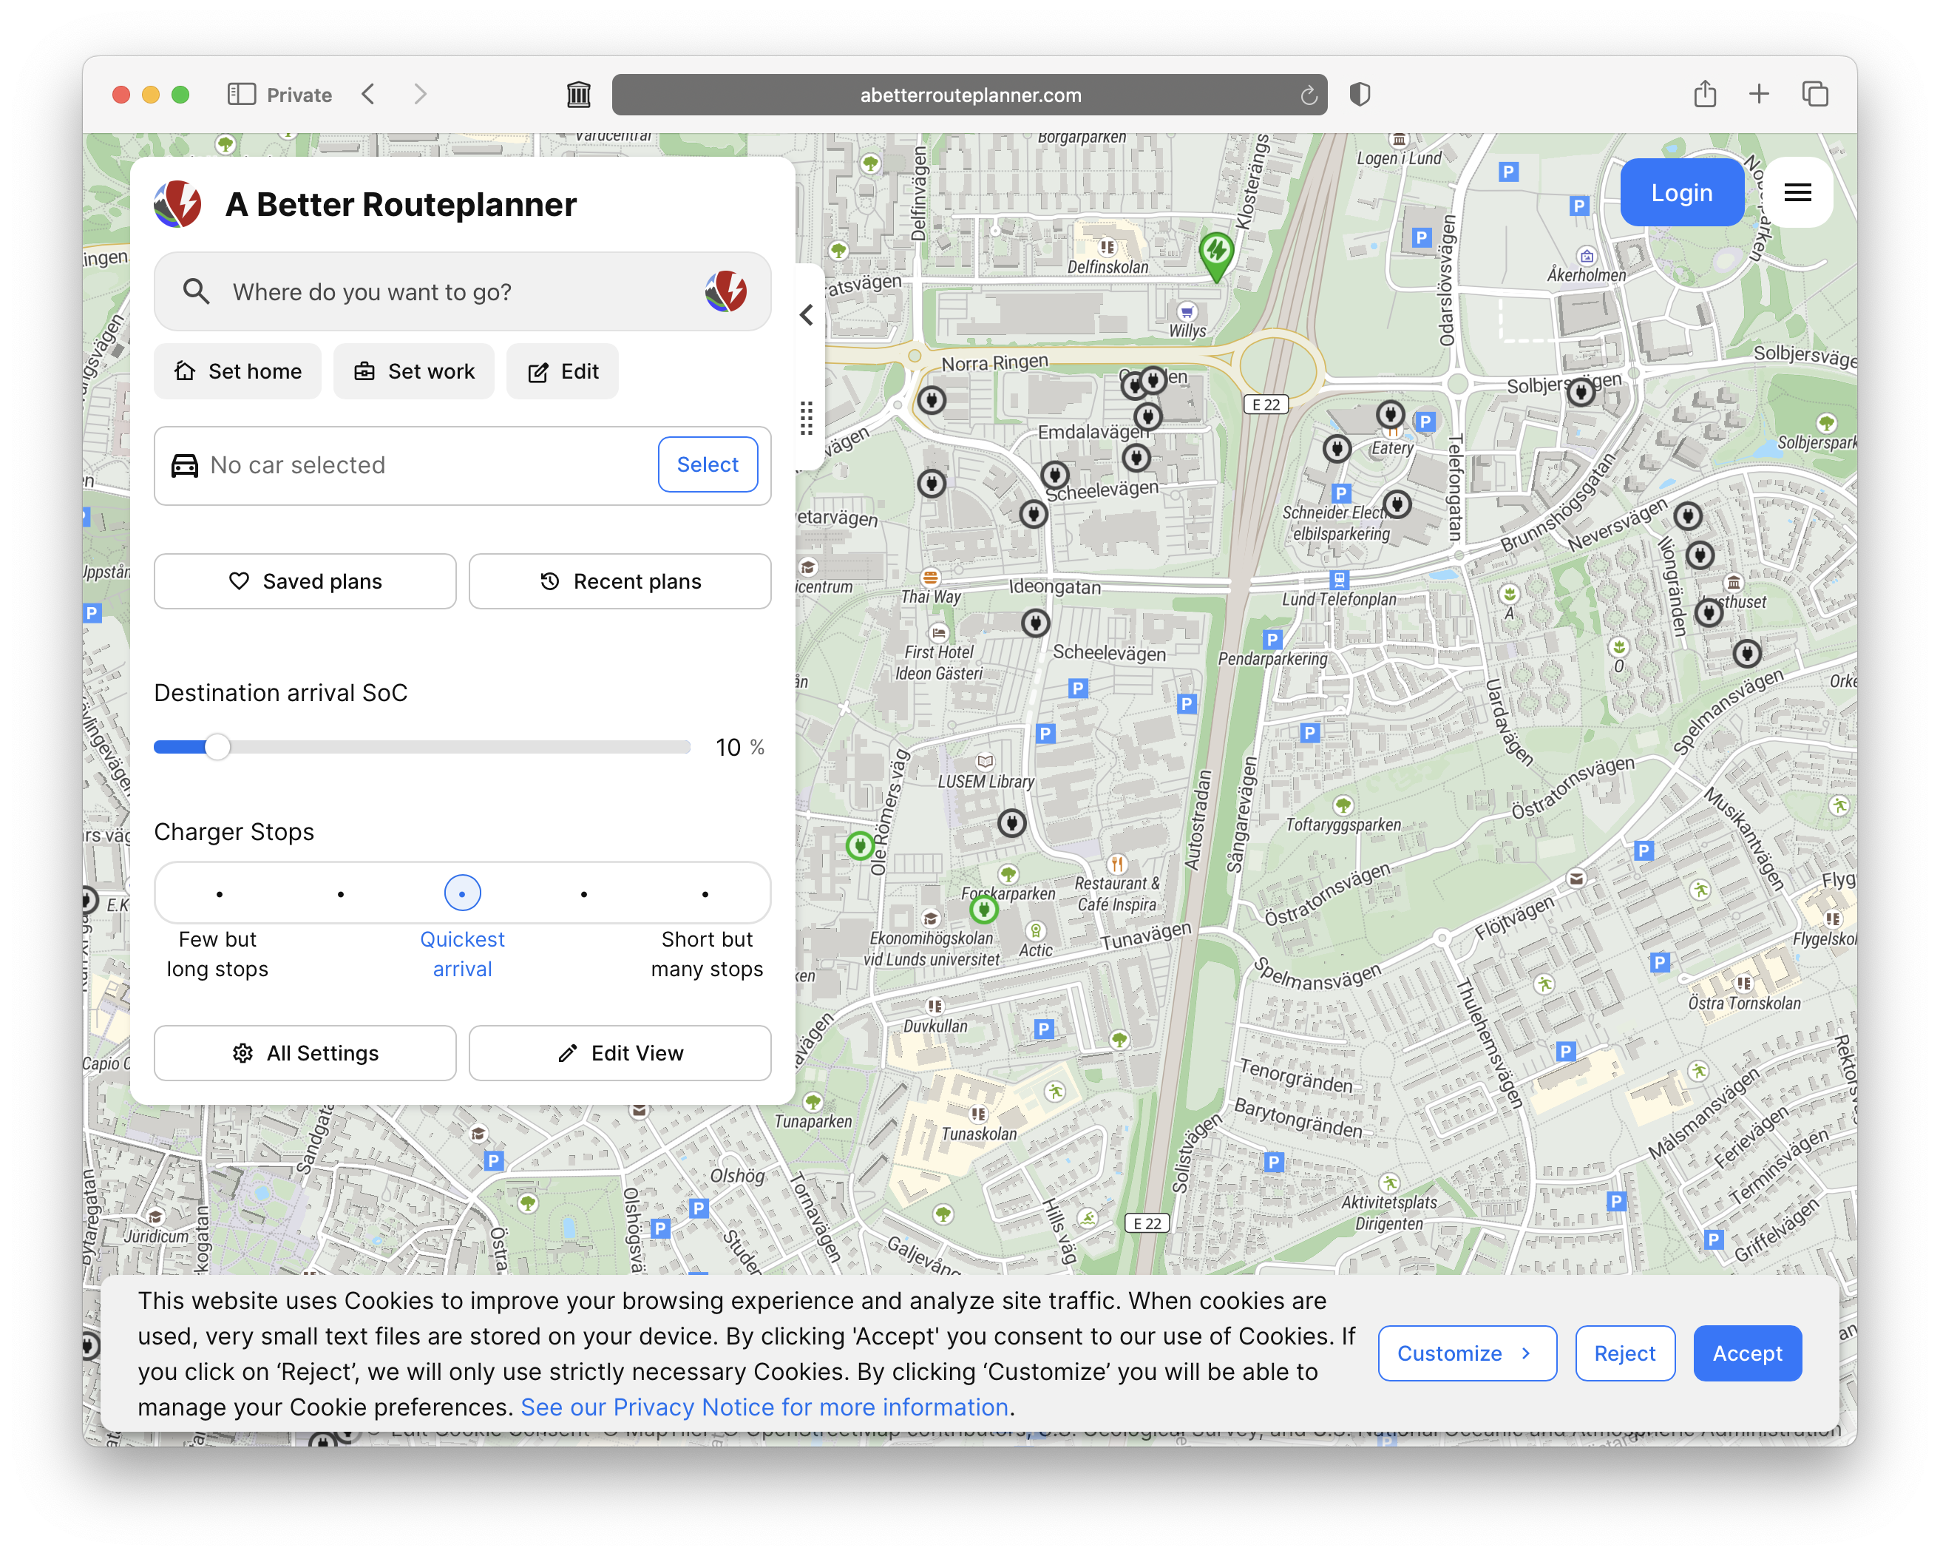Click the green fast-charger pin near Delfinskolan
The image size is (1940, 1556).
[x=1215, y=256]
